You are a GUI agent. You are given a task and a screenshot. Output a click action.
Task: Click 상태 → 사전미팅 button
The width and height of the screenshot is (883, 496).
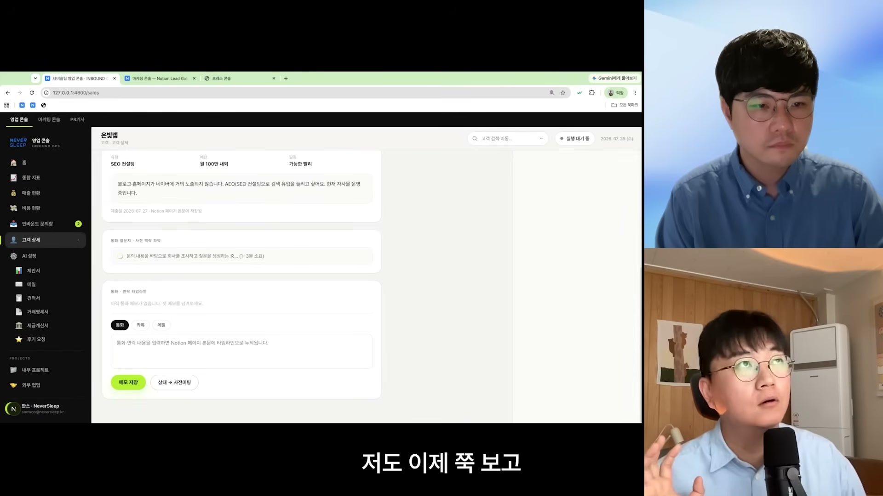(x=174, y=383)
